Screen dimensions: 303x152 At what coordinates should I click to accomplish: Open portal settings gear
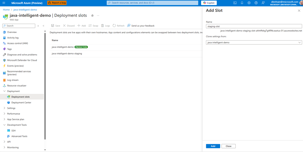pos(249,3)
